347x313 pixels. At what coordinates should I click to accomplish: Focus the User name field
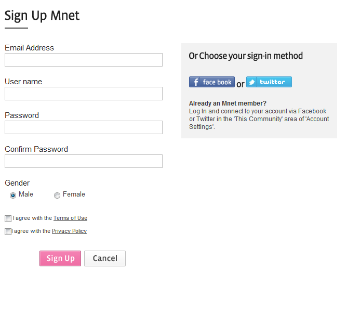tap(84, 94)
